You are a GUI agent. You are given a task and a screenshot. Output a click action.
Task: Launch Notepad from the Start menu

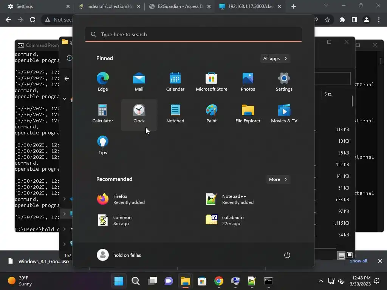coord(175,114)
